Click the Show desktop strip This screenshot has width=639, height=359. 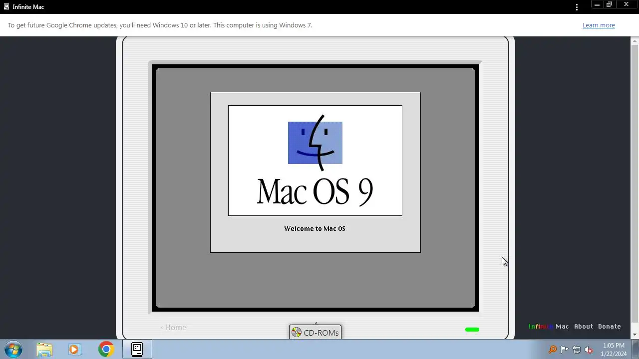[636, 350]
